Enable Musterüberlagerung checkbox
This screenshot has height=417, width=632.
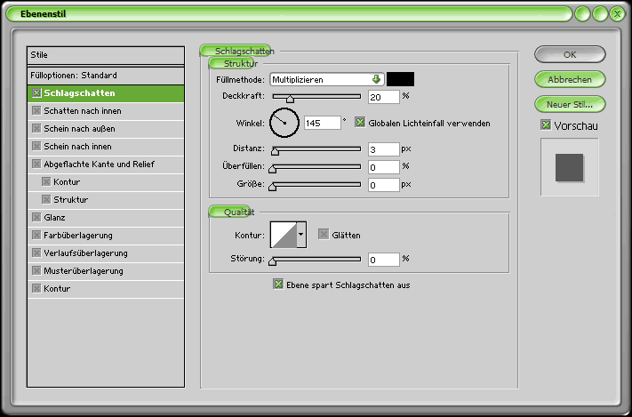click(x=36, y=270)
